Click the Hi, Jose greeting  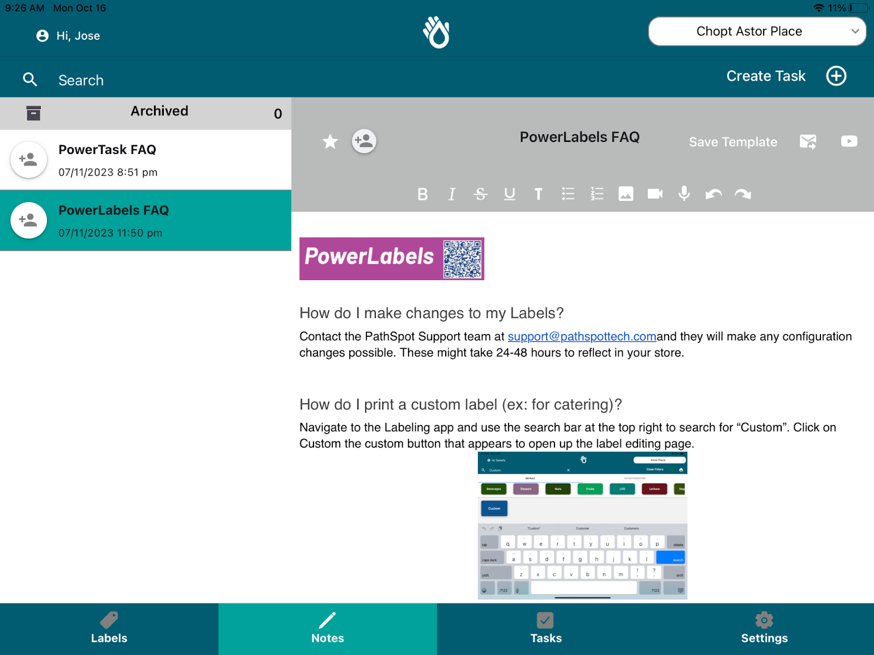(78, 36)
